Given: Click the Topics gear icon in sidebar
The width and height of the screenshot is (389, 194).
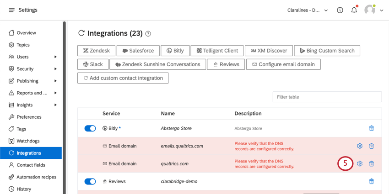Looking at the screenshot, I should coord(11,45).
